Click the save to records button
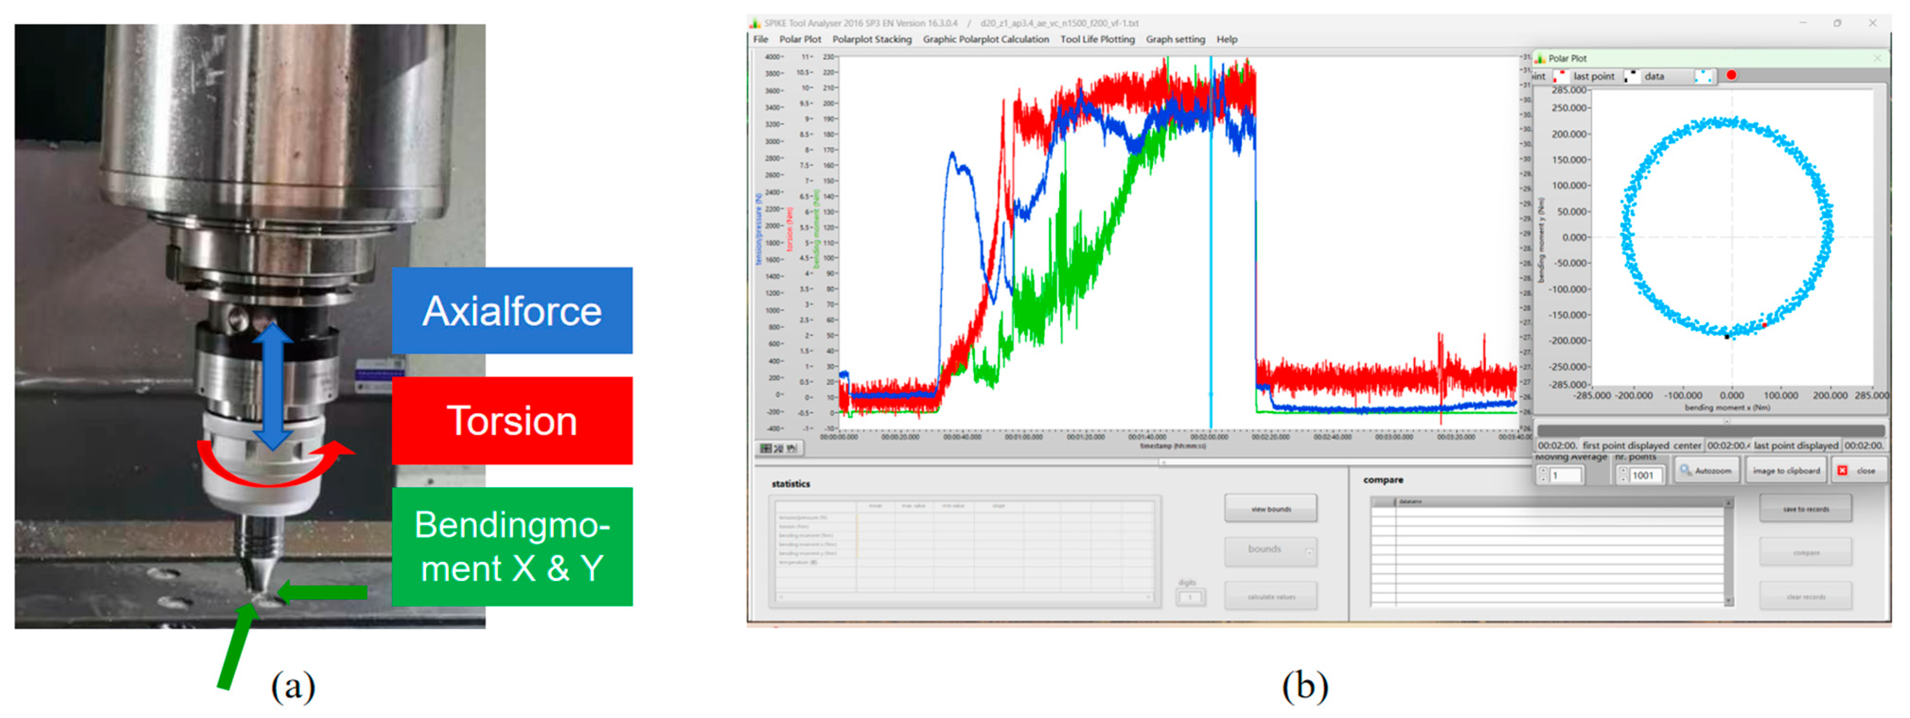The height and width of the screenshot is (718, 1910). [1804, 510]
